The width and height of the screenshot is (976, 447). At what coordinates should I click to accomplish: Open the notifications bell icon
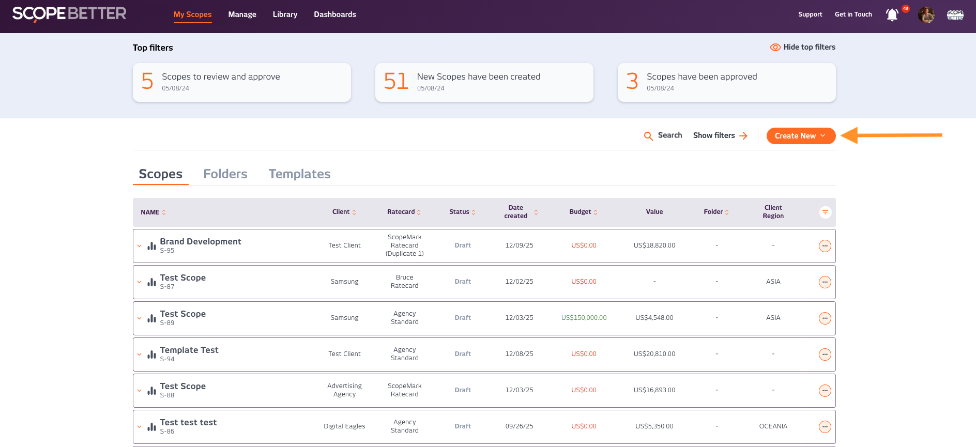pos(892,14)
